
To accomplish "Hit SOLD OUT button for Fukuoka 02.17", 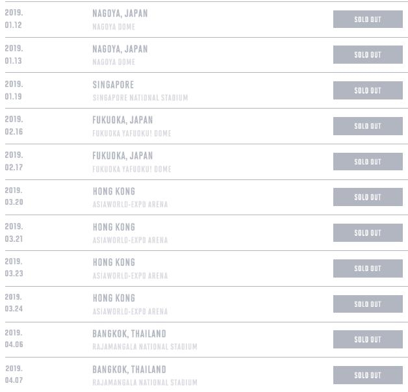I will click(x=368, y=162).
